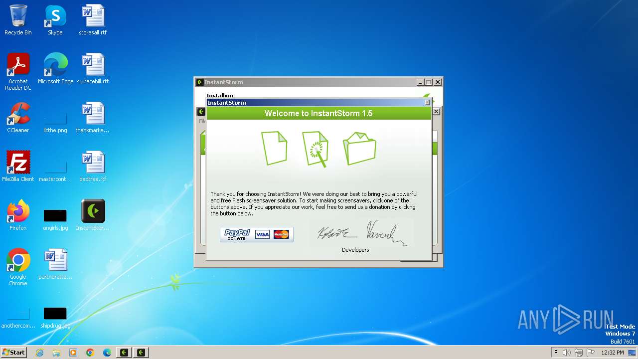Select Google Chrome desktop shortcut
Screen dimensions: 638x359
[18, 267]
